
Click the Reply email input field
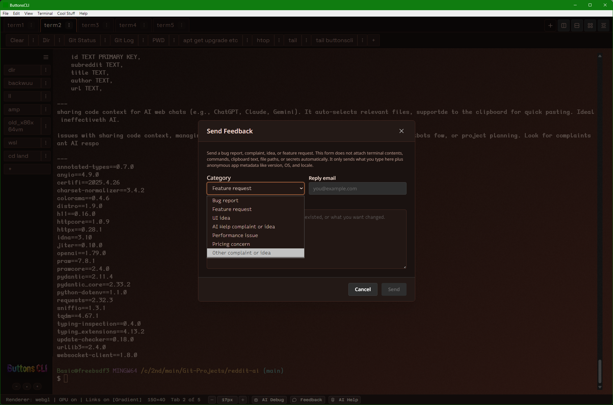point(357,189)
